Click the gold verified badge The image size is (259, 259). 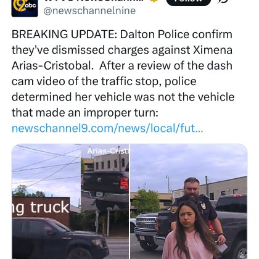point(155,1)
